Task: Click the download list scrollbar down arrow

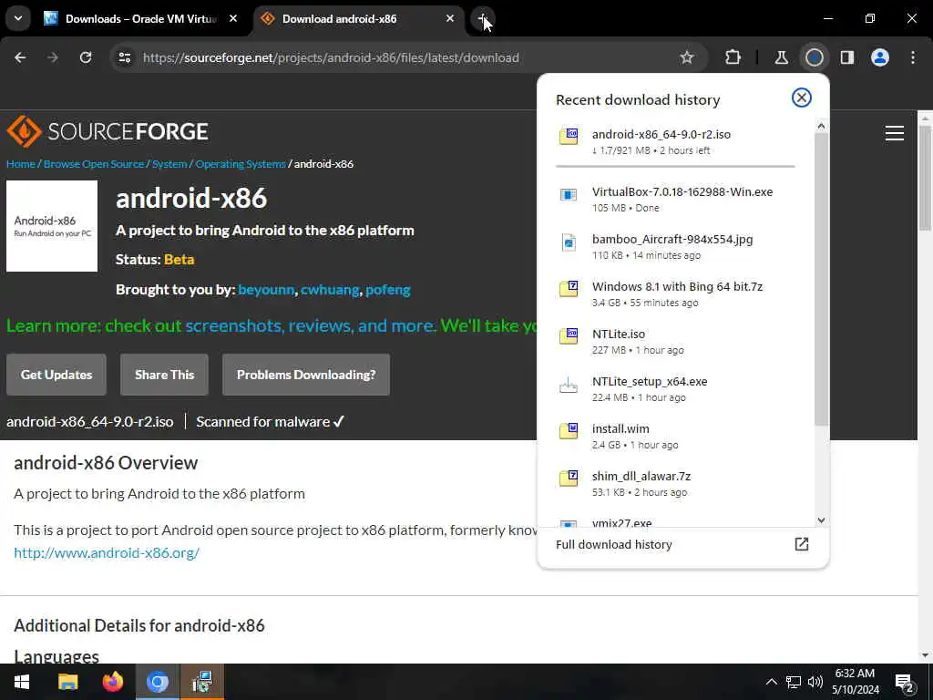Action: [821, 520]
